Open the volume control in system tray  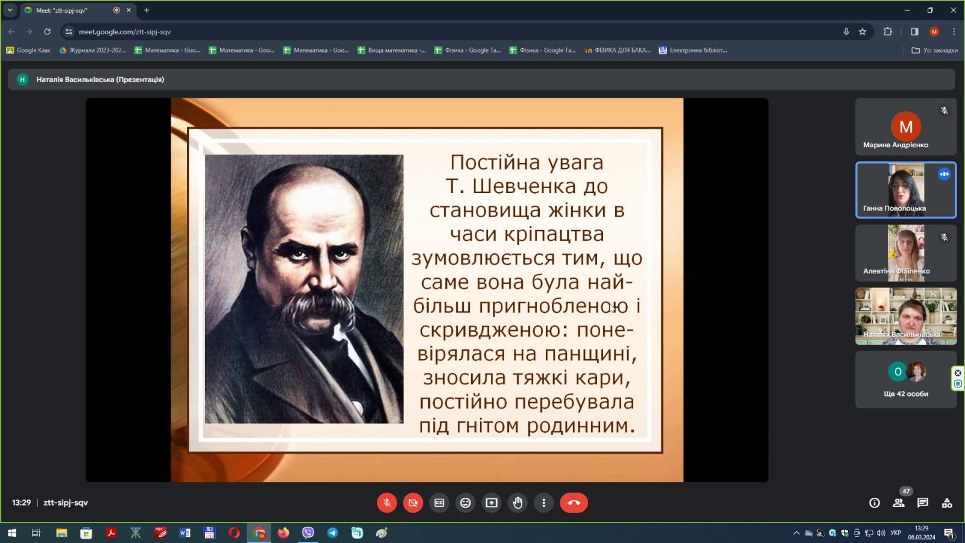[881, 533]
